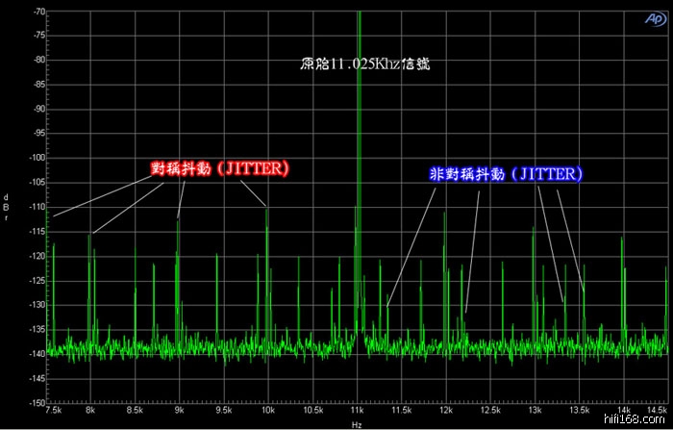Click the Hz unit label under the x-axis

tap(356, 424)
